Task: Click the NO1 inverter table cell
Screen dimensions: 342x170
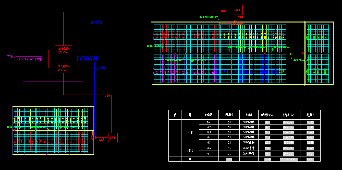Action: (209, 122)
